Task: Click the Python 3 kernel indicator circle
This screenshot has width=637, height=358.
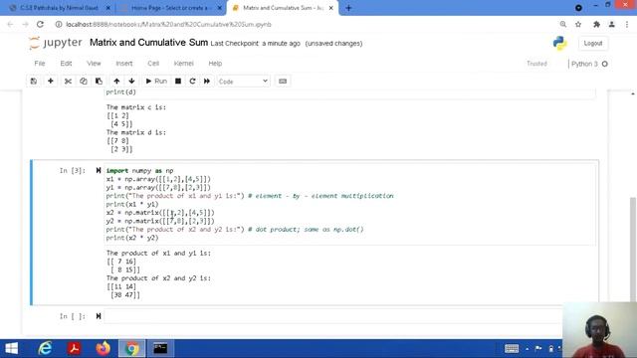Action: [605, 64]
